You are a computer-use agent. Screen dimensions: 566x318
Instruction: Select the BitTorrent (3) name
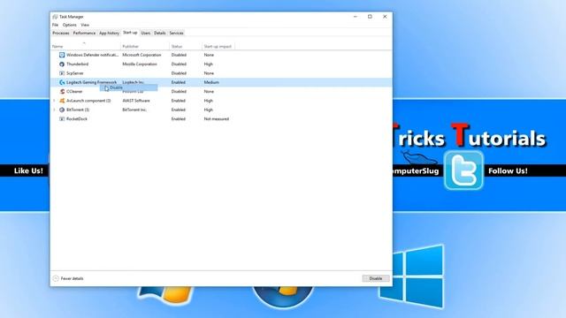pyautogui.click(x=78, y=110)
